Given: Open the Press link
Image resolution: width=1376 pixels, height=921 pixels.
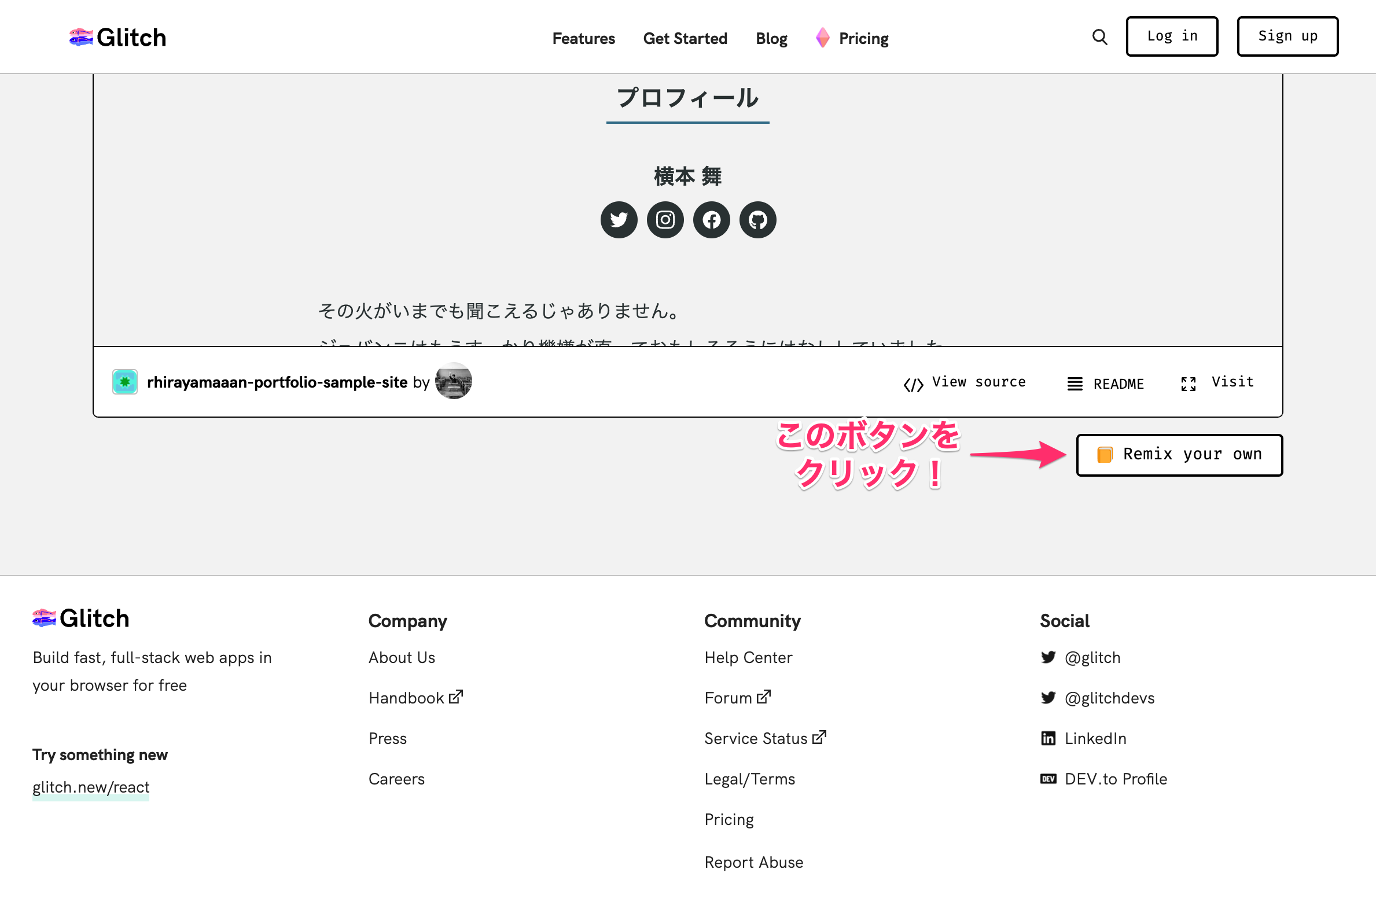Looking at the screenshot, I should coord(388,738).
